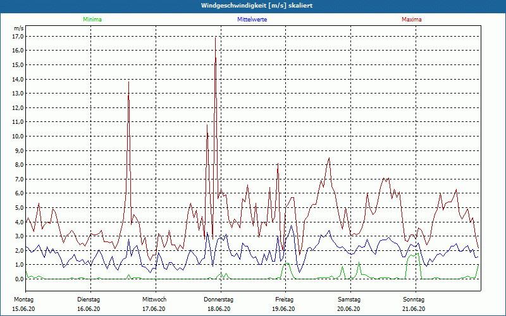Click the 9,0 value on the y-axis
Viewport: 506px width, 316px height.
point(20,150)
